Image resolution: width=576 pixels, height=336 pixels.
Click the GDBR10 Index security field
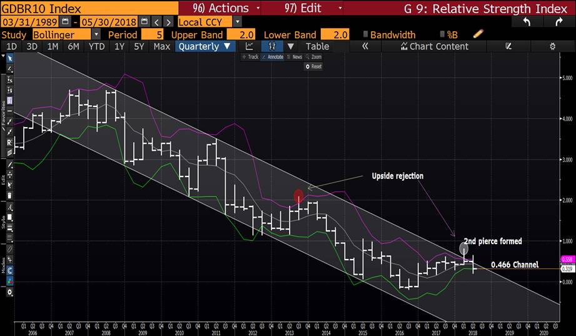(89, 8)
